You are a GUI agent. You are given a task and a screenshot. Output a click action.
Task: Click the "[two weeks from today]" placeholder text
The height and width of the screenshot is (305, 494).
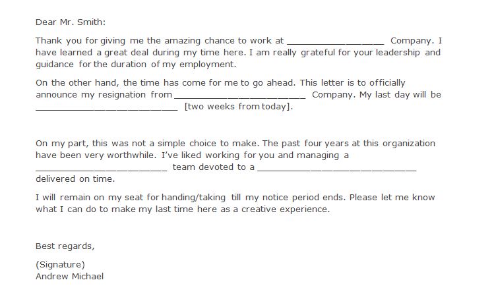point(239,107)
